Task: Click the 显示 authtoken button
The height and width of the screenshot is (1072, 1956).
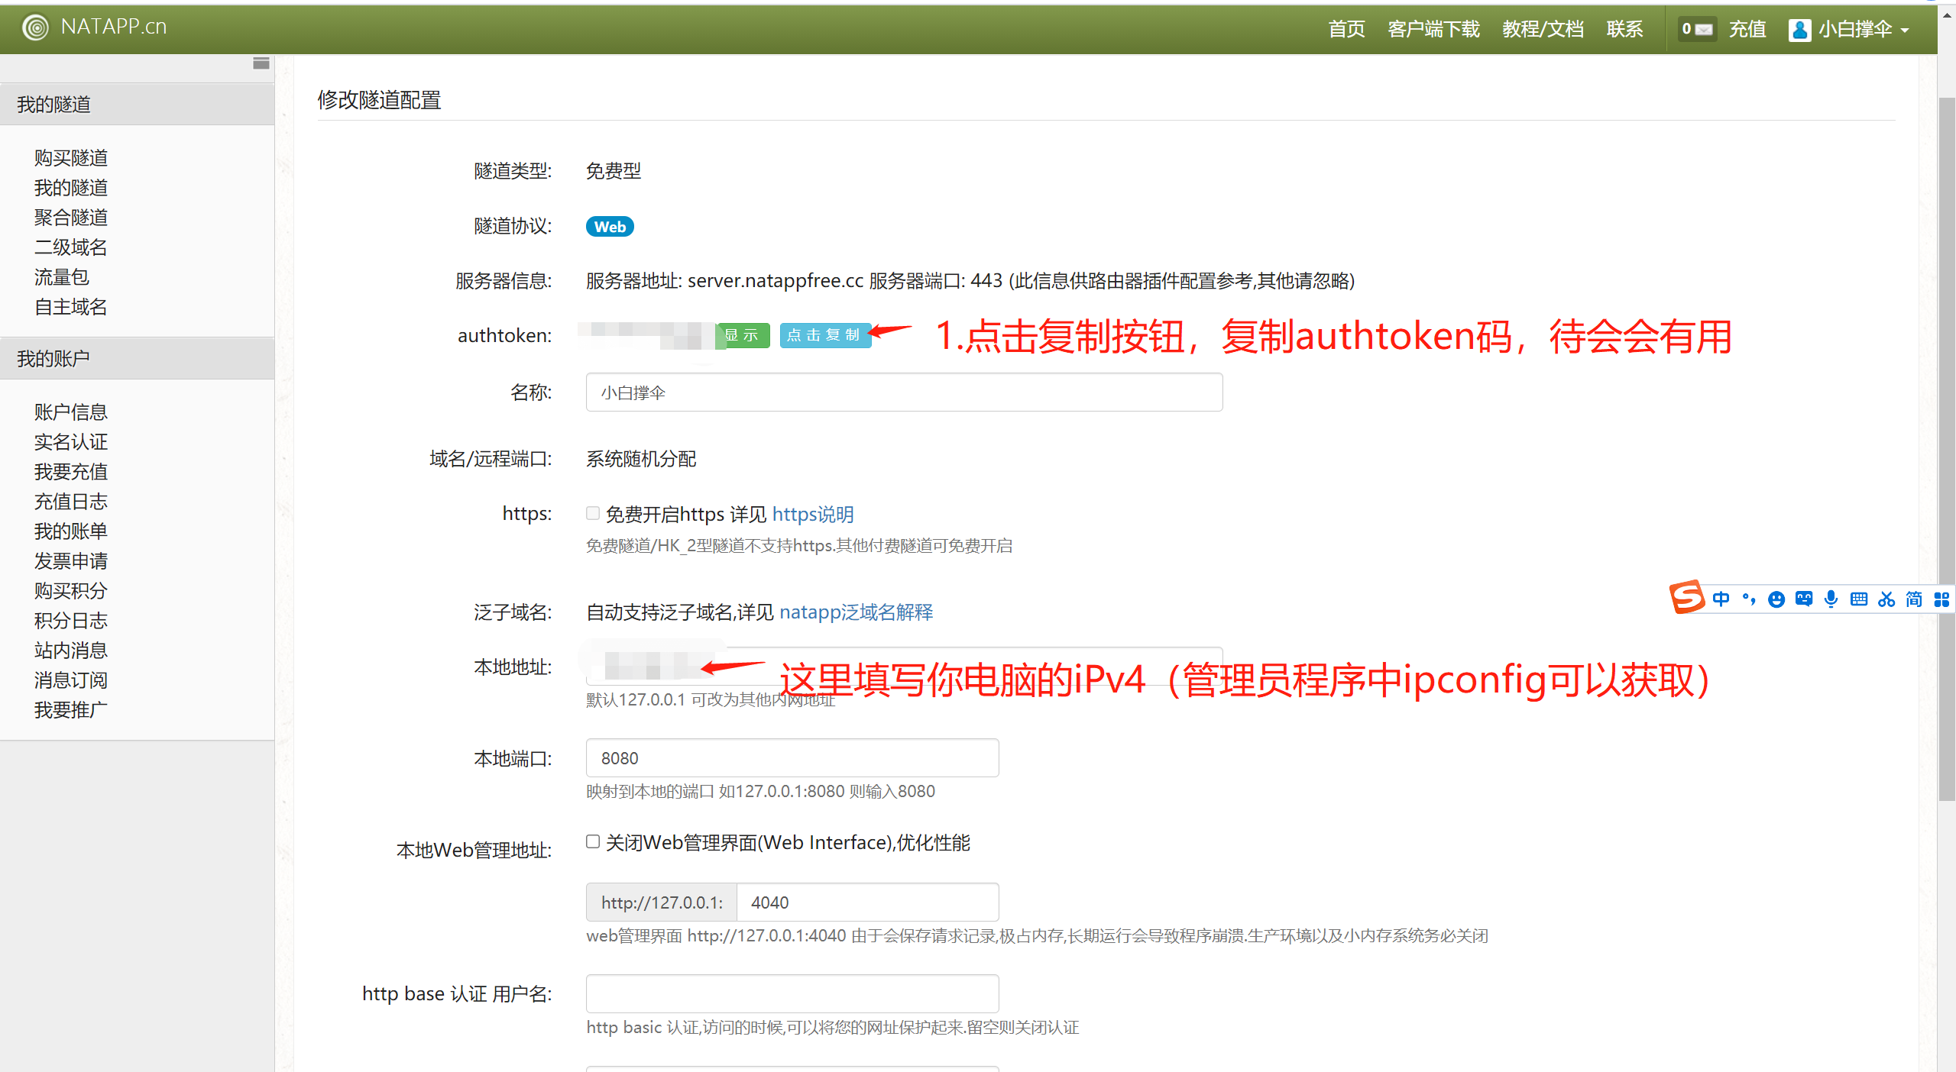Action: tap(743, 335)
